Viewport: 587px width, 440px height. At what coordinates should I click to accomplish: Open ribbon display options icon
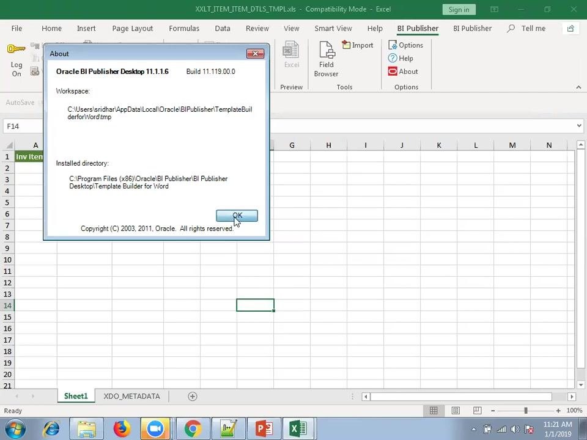point(494,9)
